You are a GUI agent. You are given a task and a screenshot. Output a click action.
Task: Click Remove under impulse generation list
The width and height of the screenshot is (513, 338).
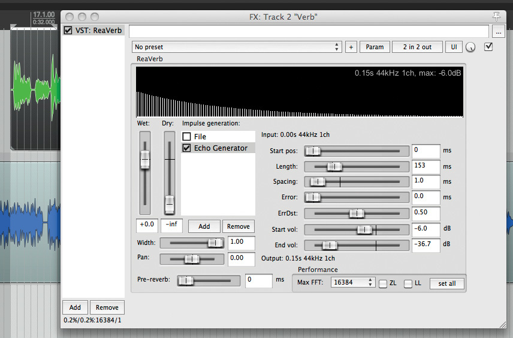click(x=239, y=226)
